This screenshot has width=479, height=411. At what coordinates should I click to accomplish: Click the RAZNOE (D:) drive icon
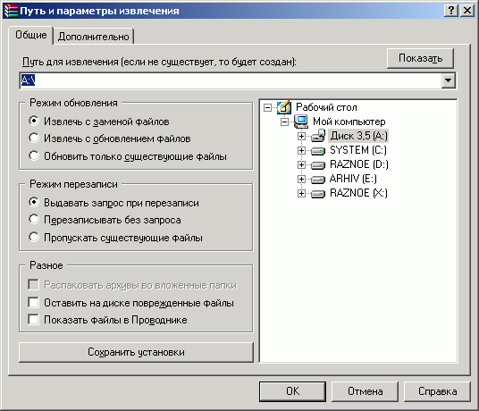click(318, 165)
